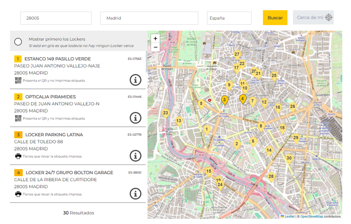Open the España country field
This screenshot has height=224, width=351.
[x=229, y=18]
